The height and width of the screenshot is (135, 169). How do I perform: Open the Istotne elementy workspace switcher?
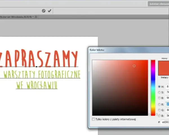click(158, 4)
